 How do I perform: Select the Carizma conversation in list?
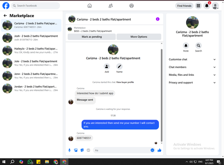tap(31, 25)
